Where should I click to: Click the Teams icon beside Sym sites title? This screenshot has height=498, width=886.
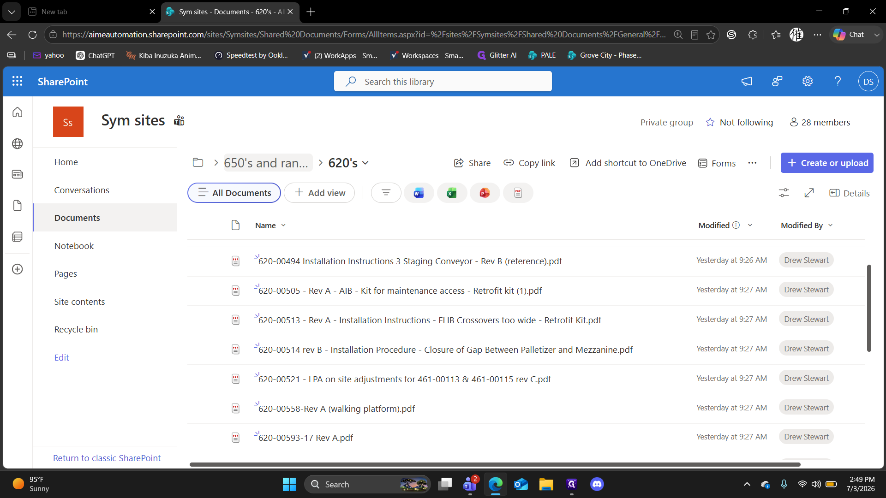tap(179, 121)
